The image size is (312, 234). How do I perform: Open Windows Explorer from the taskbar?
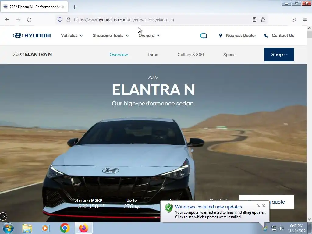[27, 228]
